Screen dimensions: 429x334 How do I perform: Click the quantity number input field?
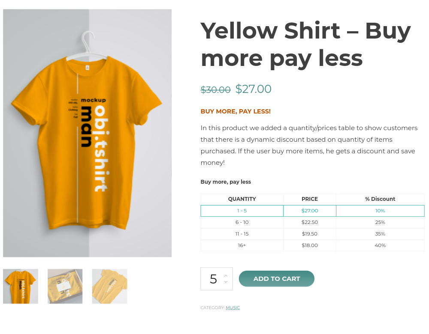pyautogui.click(x=213, y=279)
